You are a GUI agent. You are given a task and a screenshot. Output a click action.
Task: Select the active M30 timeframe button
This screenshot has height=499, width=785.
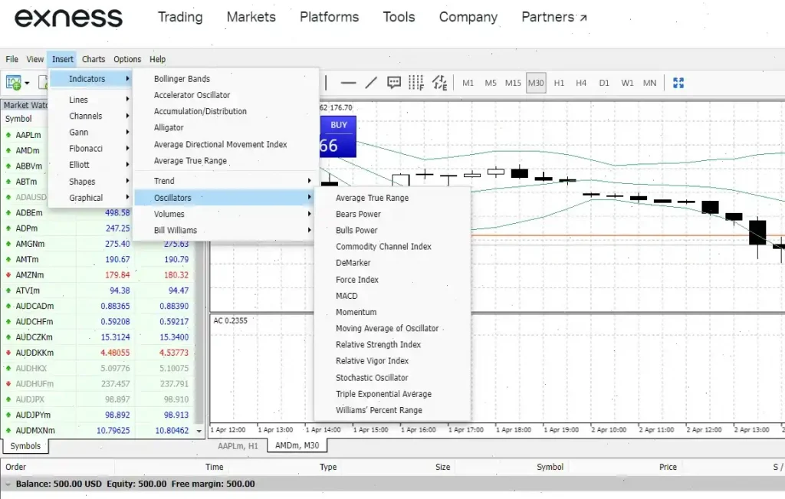tap(536, 83)
